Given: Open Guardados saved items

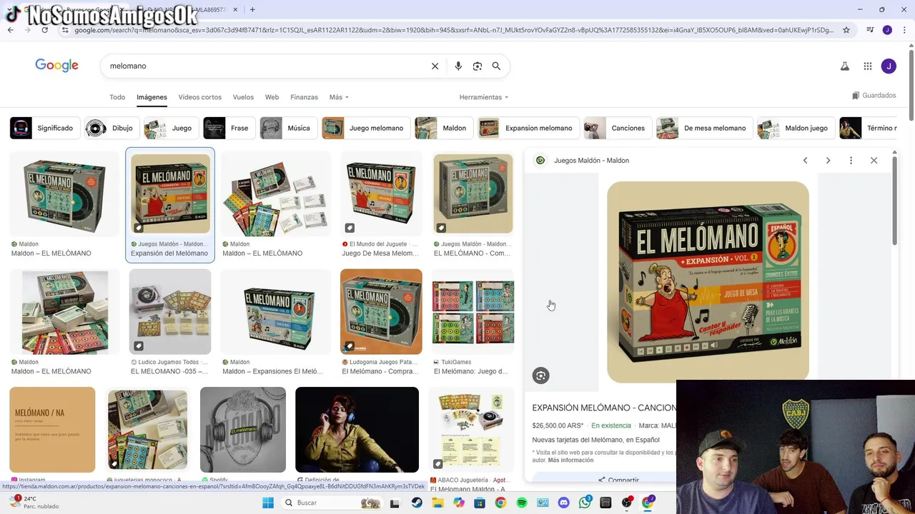Looking at the screenshot, I should pyautogui.click(x=874, y=96).
